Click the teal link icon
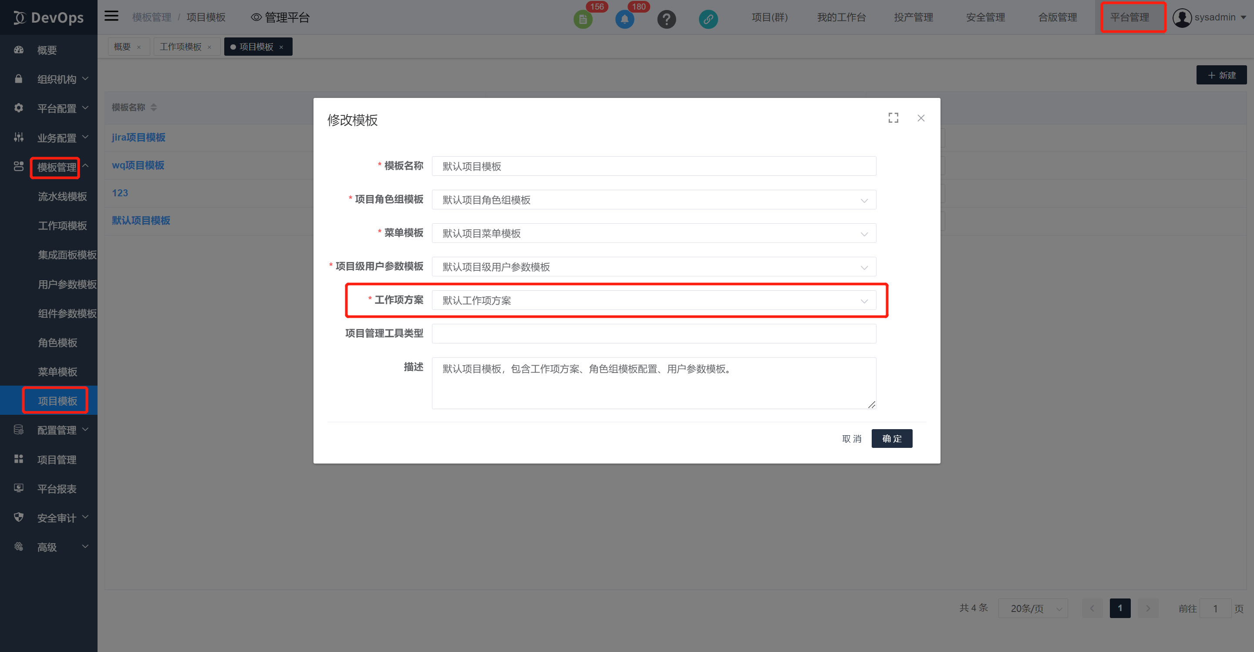 tap(708, 20)
